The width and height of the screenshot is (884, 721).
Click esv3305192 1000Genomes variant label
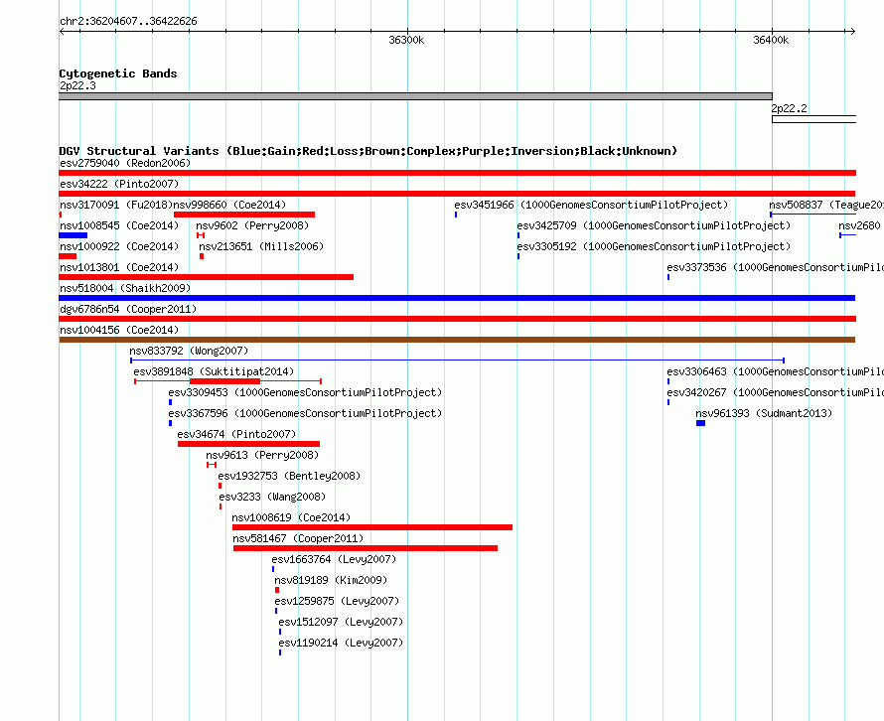pos(654,246)
